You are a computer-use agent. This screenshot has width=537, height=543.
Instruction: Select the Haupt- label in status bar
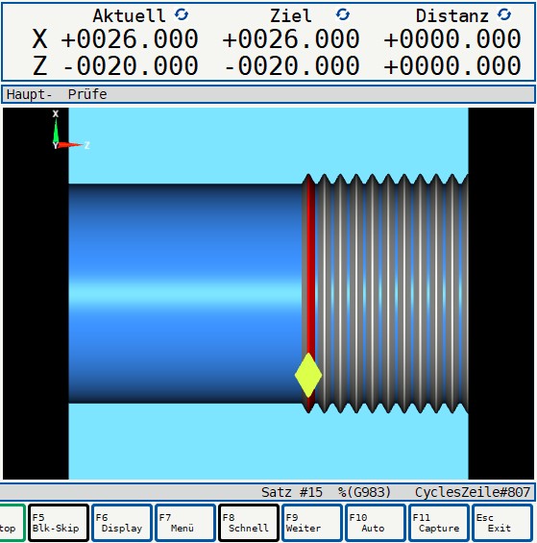tap(30, 94)
